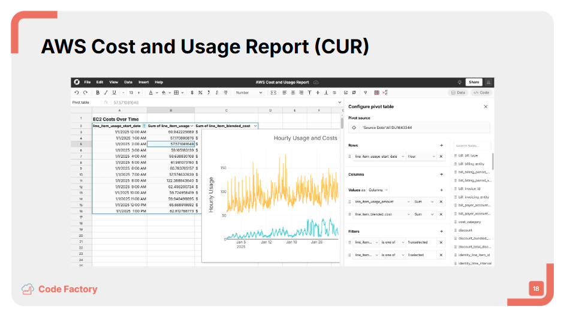Open the Data menu
Screen dimensions: 564x316
coord(128,82)
